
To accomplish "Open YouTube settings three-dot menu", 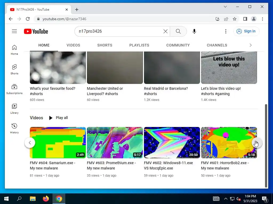I will pos(226,31).
